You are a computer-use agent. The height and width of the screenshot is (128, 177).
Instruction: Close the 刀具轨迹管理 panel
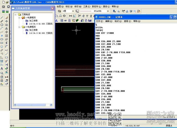point(52,8)
